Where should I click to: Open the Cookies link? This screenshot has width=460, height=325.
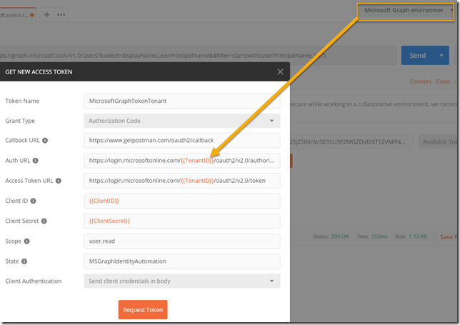(x=421, y=81)
